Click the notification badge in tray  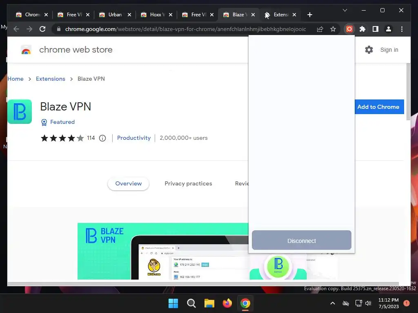pyautogui.click(x=406, y=303)
